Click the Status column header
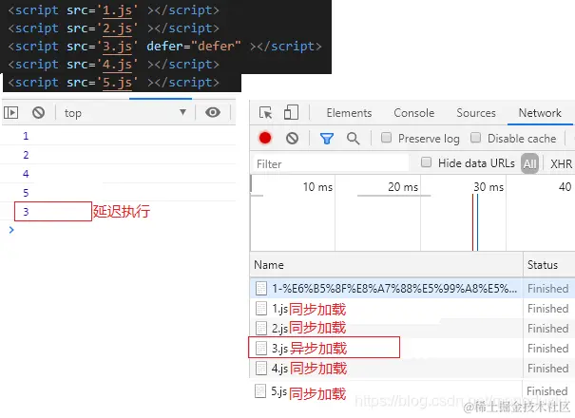The height and width of the screenshot is (418, 575). (x=548, y=265)
